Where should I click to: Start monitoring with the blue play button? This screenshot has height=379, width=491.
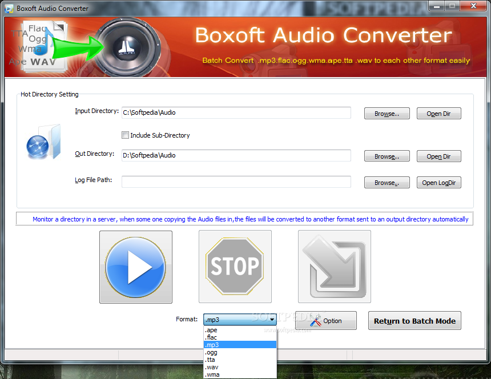[x=135, y=267]
